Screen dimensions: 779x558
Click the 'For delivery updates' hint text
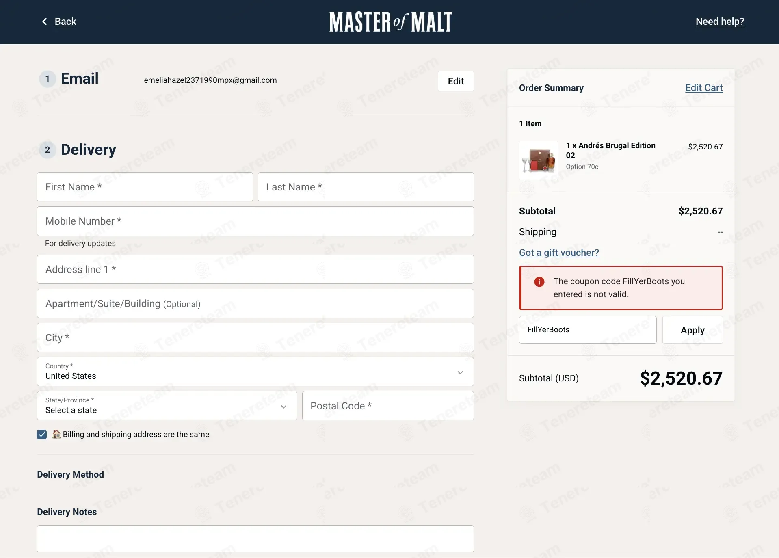80,243
